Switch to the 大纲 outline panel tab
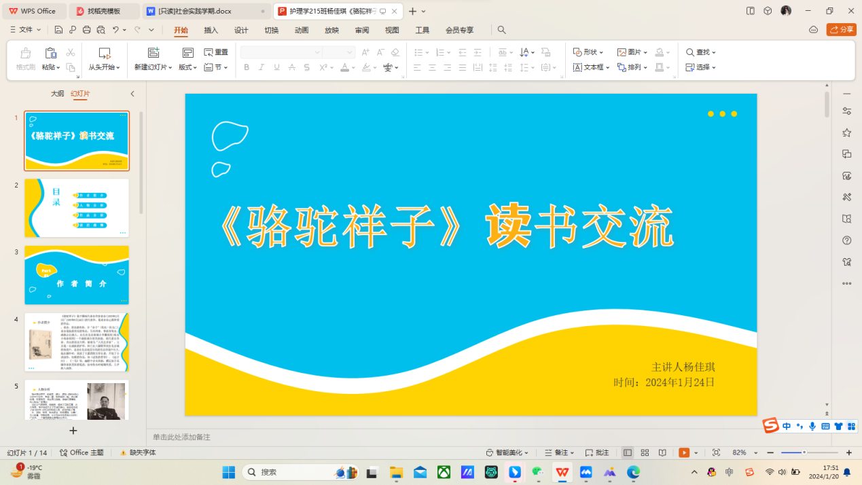 tap(58, 94)
